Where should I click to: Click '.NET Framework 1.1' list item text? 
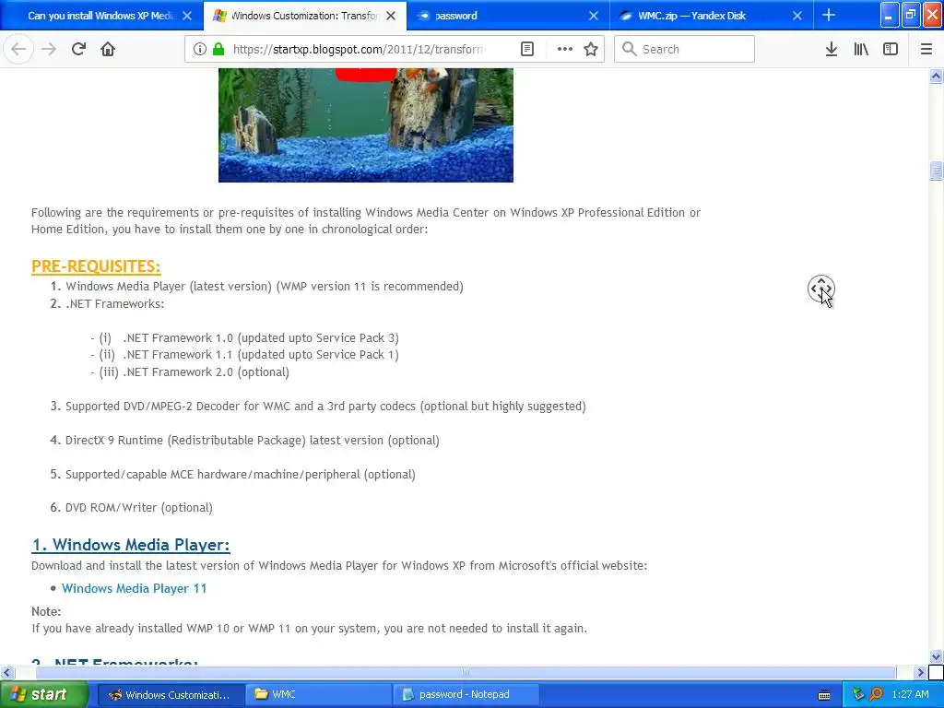click(x=261, y=355)
